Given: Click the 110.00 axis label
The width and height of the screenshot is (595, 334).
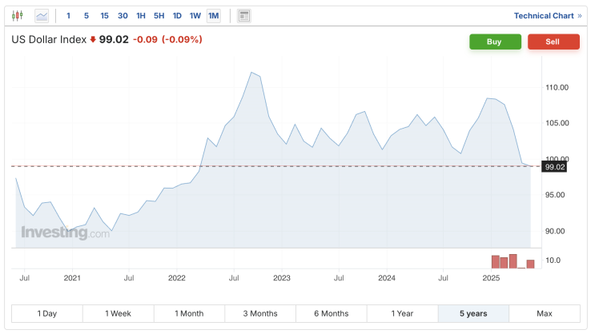Looking at the screenshot, I should coord(557,87).
